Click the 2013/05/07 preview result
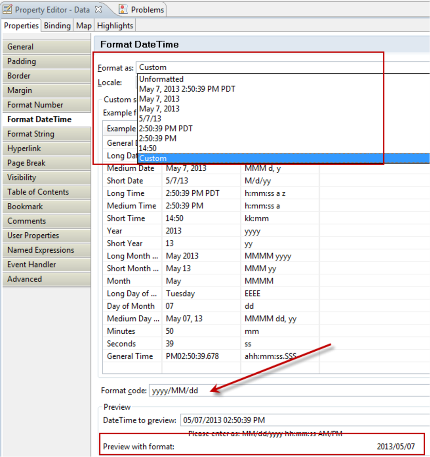This screenshot has height=457, width=430. pos(396,447)
